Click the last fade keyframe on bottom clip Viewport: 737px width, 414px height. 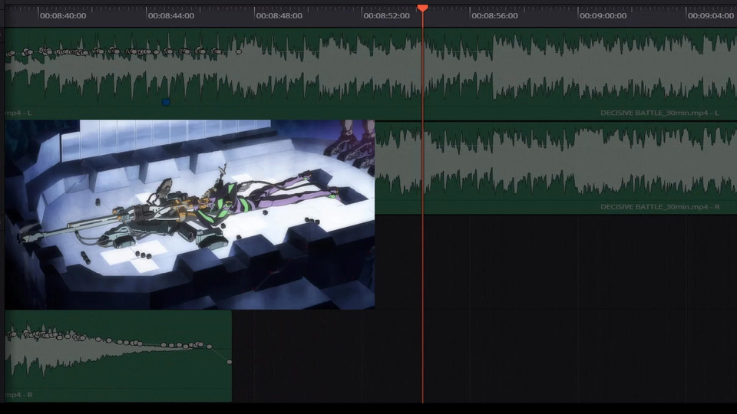(x=230, y=362)
